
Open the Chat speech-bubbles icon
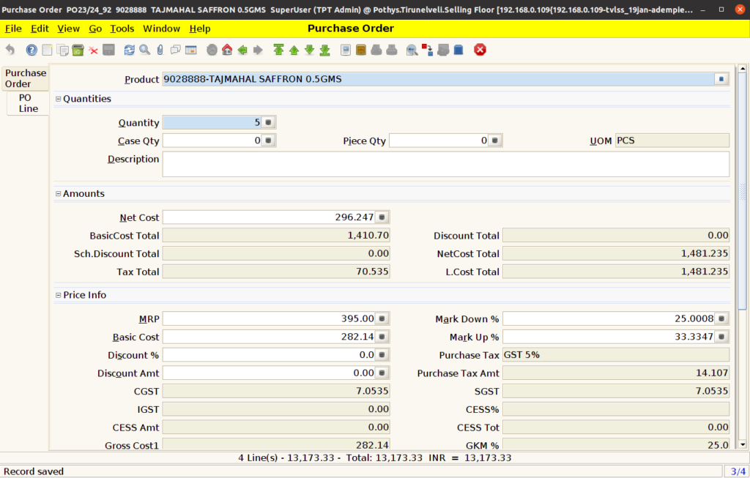tap(176, 50)
